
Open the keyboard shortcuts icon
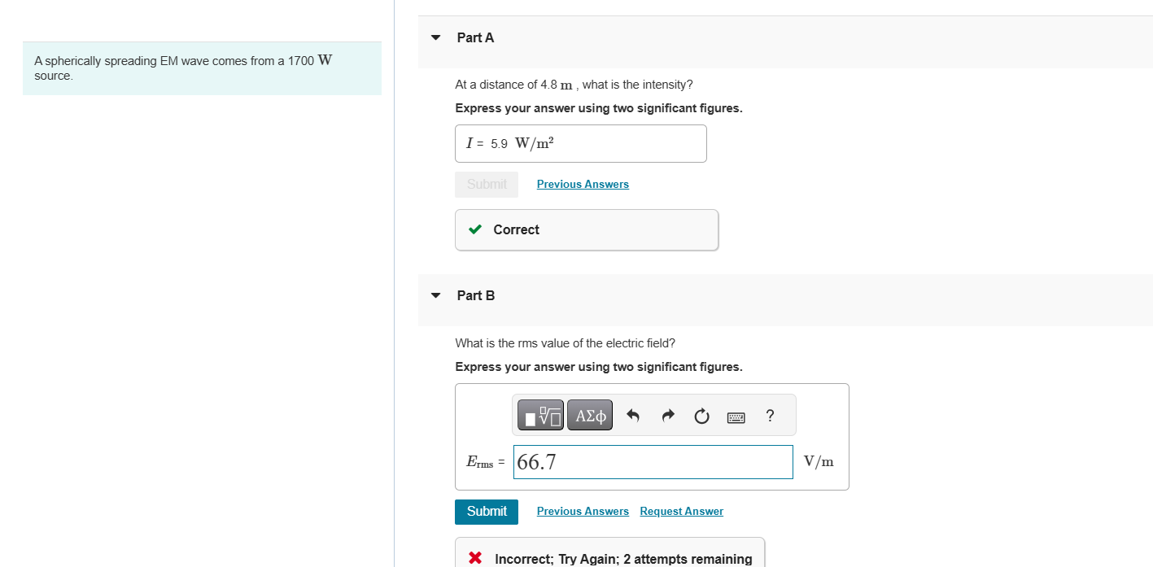pyautogui.click(x=736, y=417)
